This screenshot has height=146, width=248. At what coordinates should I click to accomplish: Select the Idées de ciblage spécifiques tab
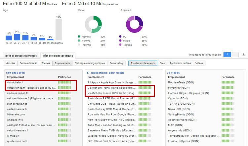pyautogui.click(x=58, y=56)
